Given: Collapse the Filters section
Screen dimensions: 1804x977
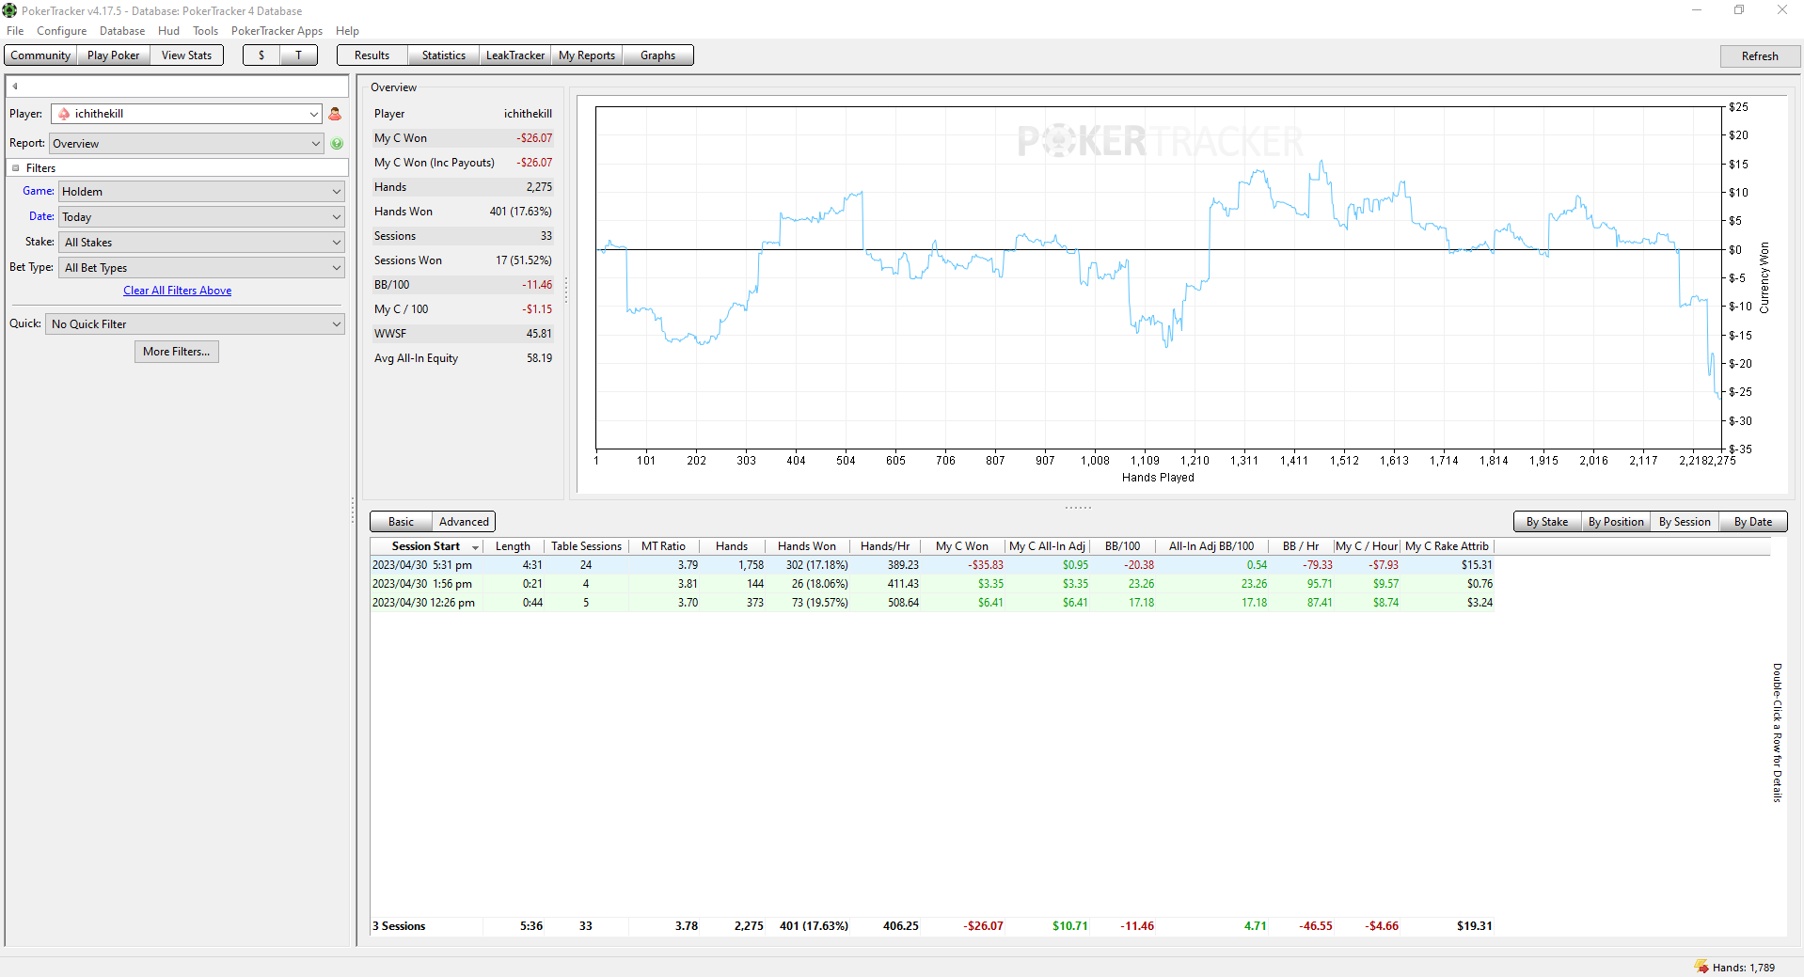Looking at the screenshot, I should (x=16, y=168).
